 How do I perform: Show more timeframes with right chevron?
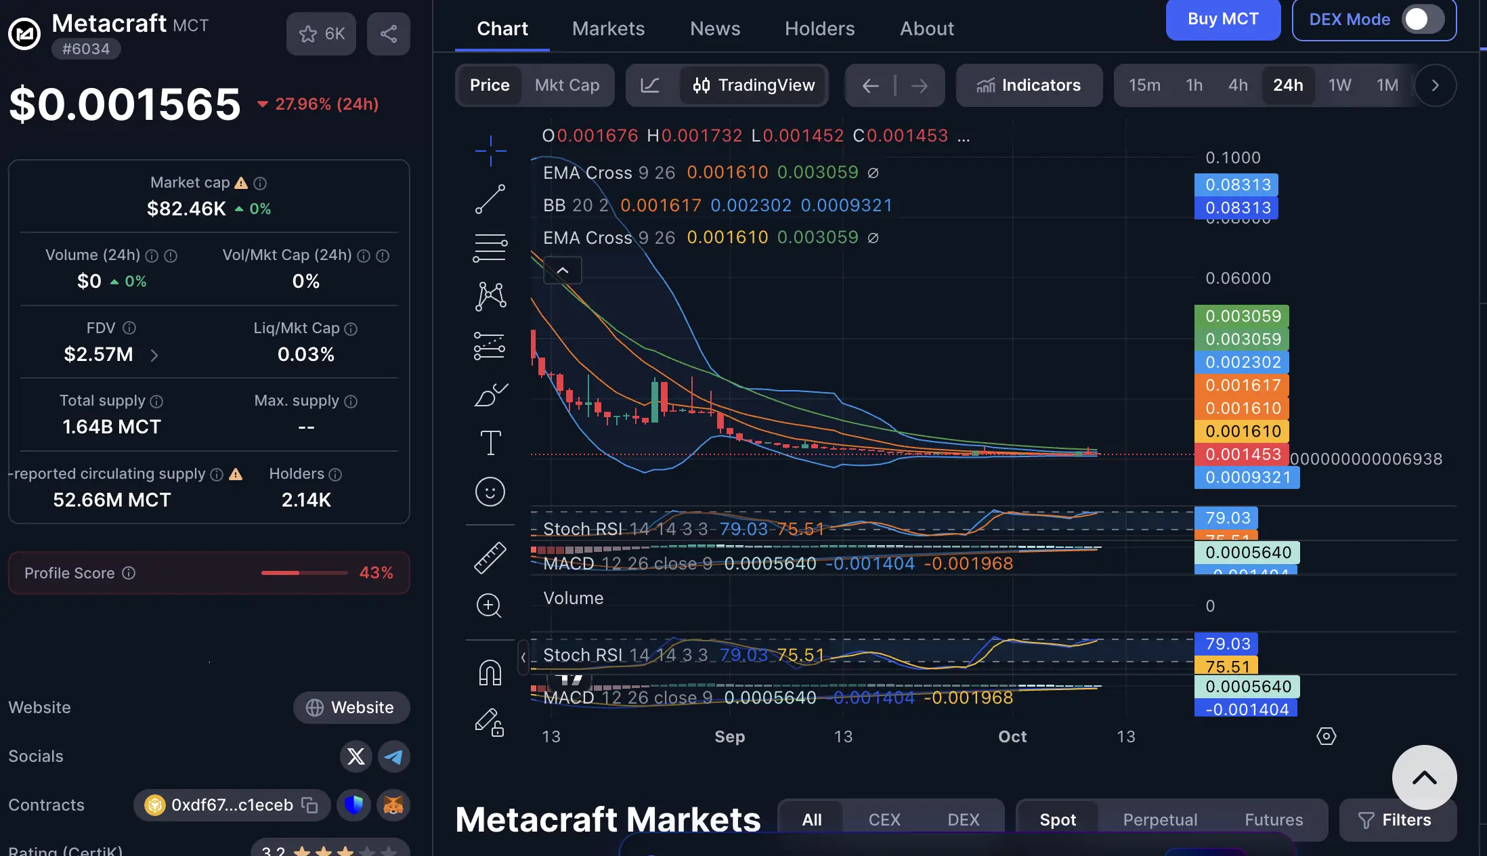1435,85
